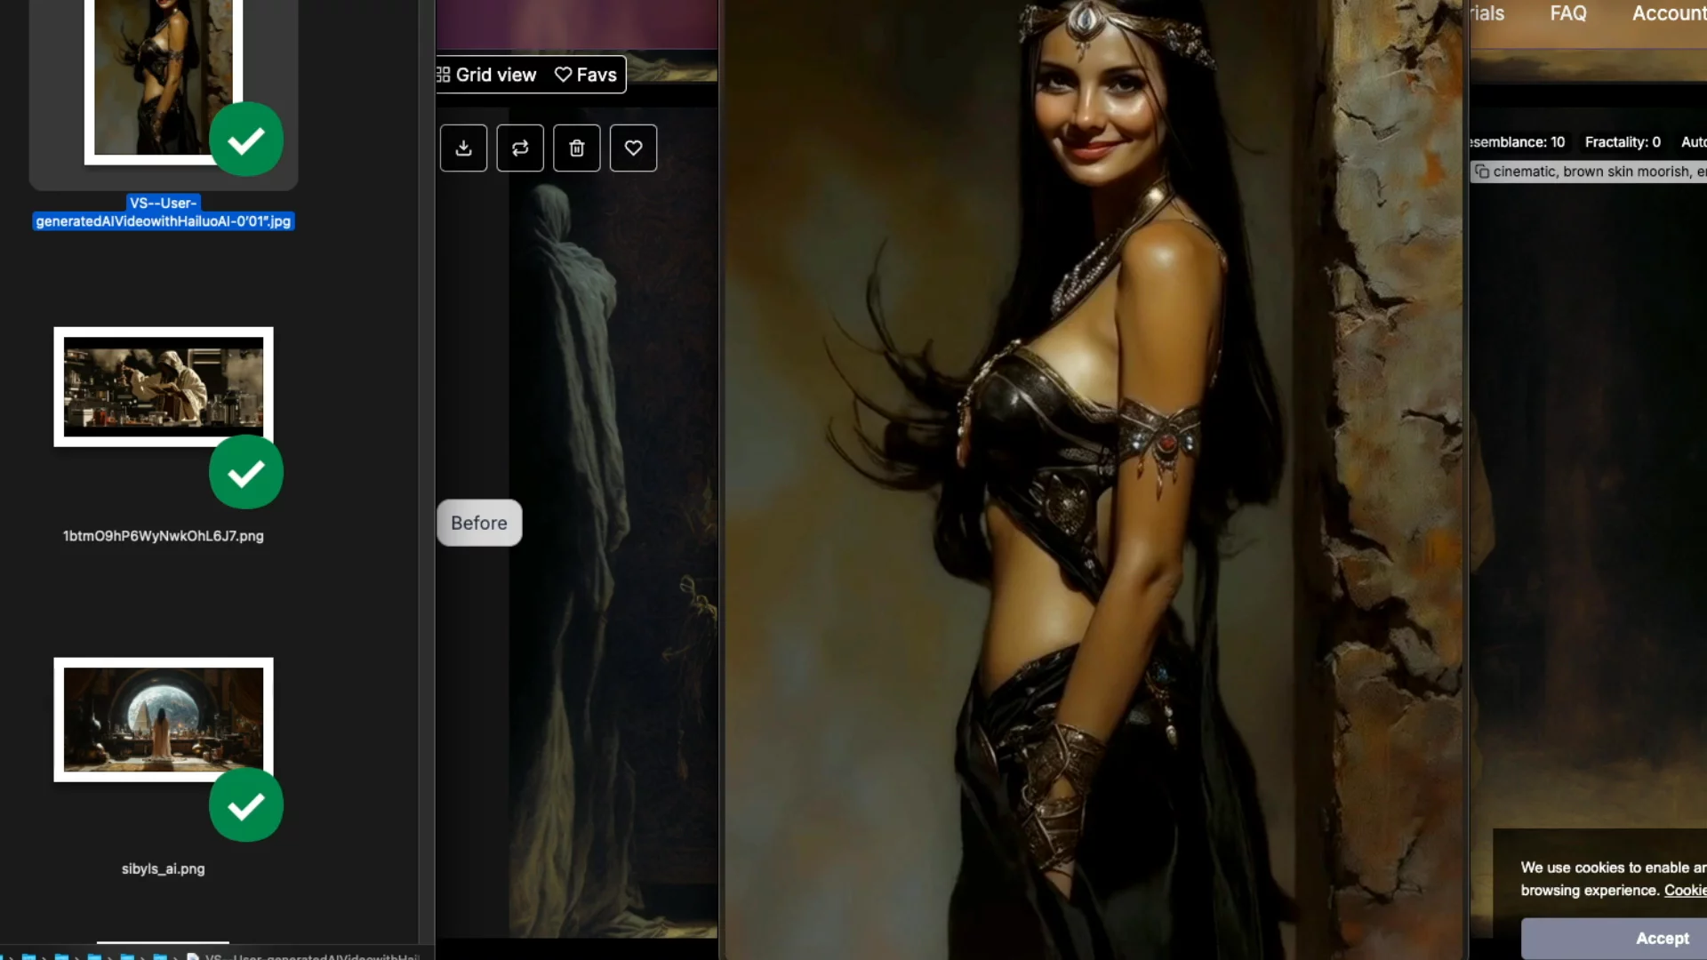Click the trash delete icon

coord(577,148)
